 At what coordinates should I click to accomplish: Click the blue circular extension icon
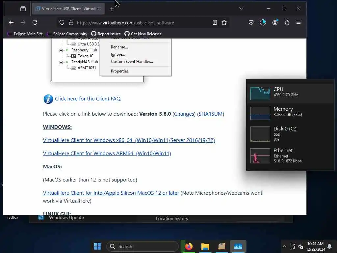[x=263, y=22]
